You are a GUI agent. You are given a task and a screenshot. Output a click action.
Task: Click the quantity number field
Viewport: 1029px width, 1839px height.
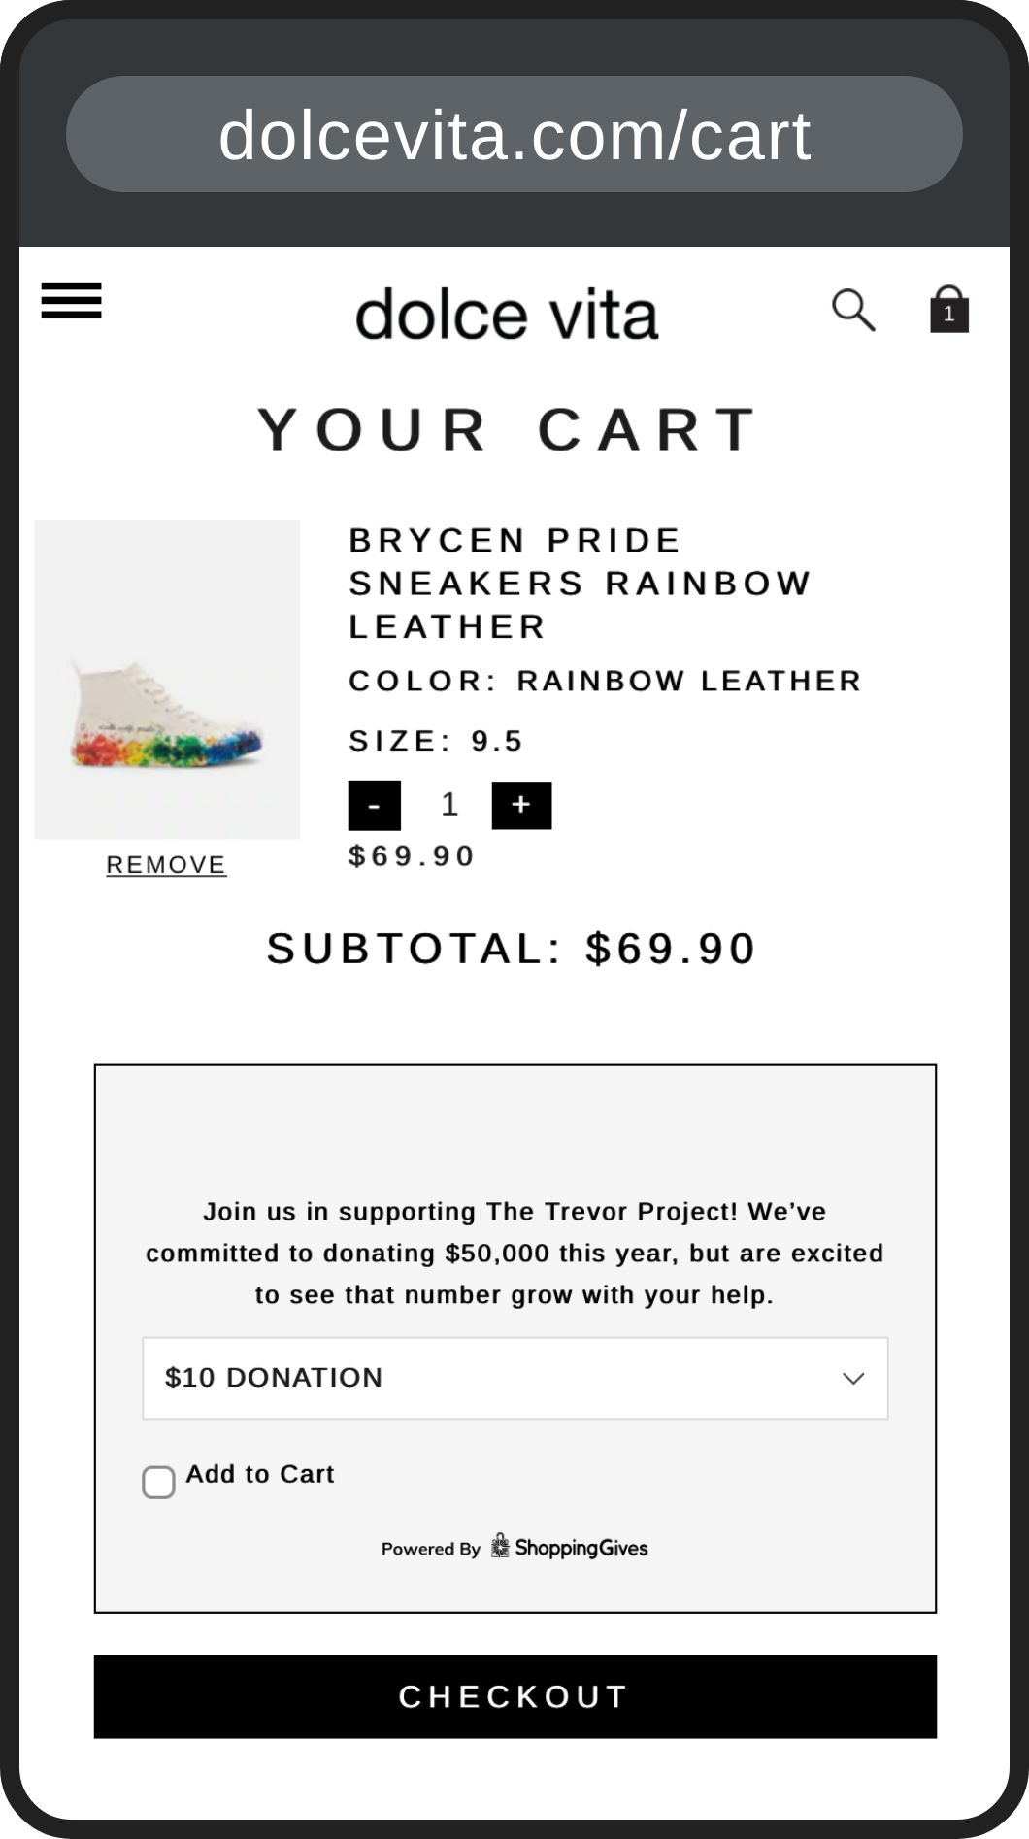point(448,805)
